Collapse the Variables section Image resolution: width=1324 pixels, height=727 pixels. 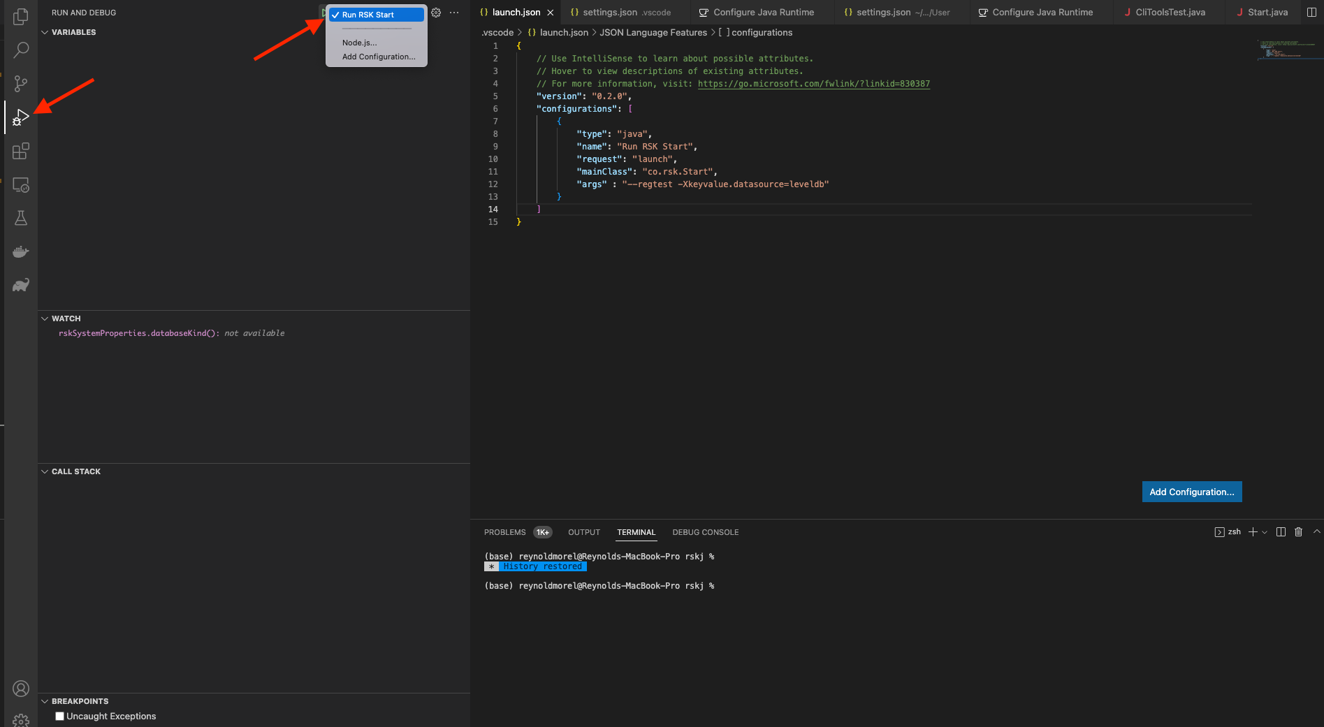pyautogui.click(x=73, y=32)
